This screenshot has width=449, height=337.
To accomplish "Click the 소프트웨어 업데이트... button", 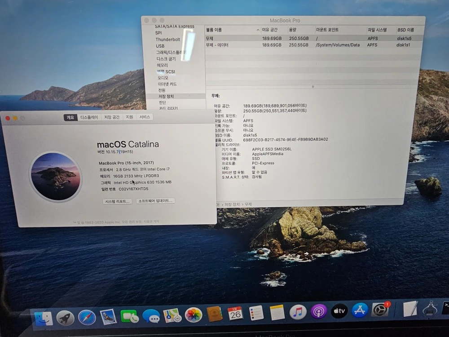I will pyautogui.click(x=155, y=201).
